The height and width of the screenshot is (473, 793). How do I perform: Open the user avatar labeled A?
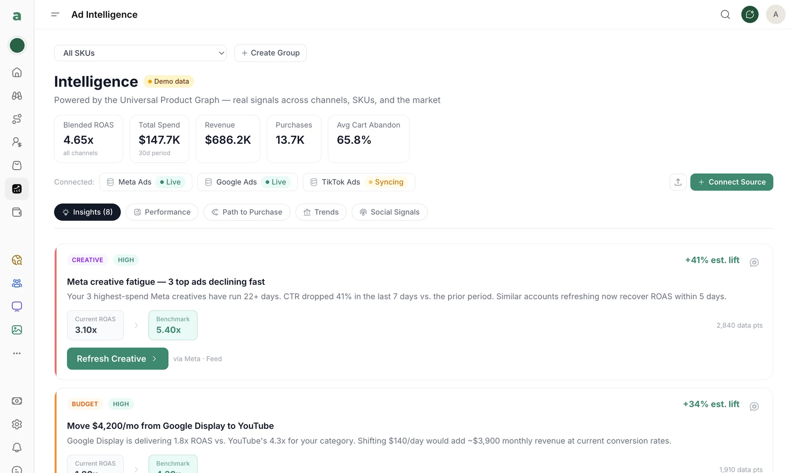[776, 14]
